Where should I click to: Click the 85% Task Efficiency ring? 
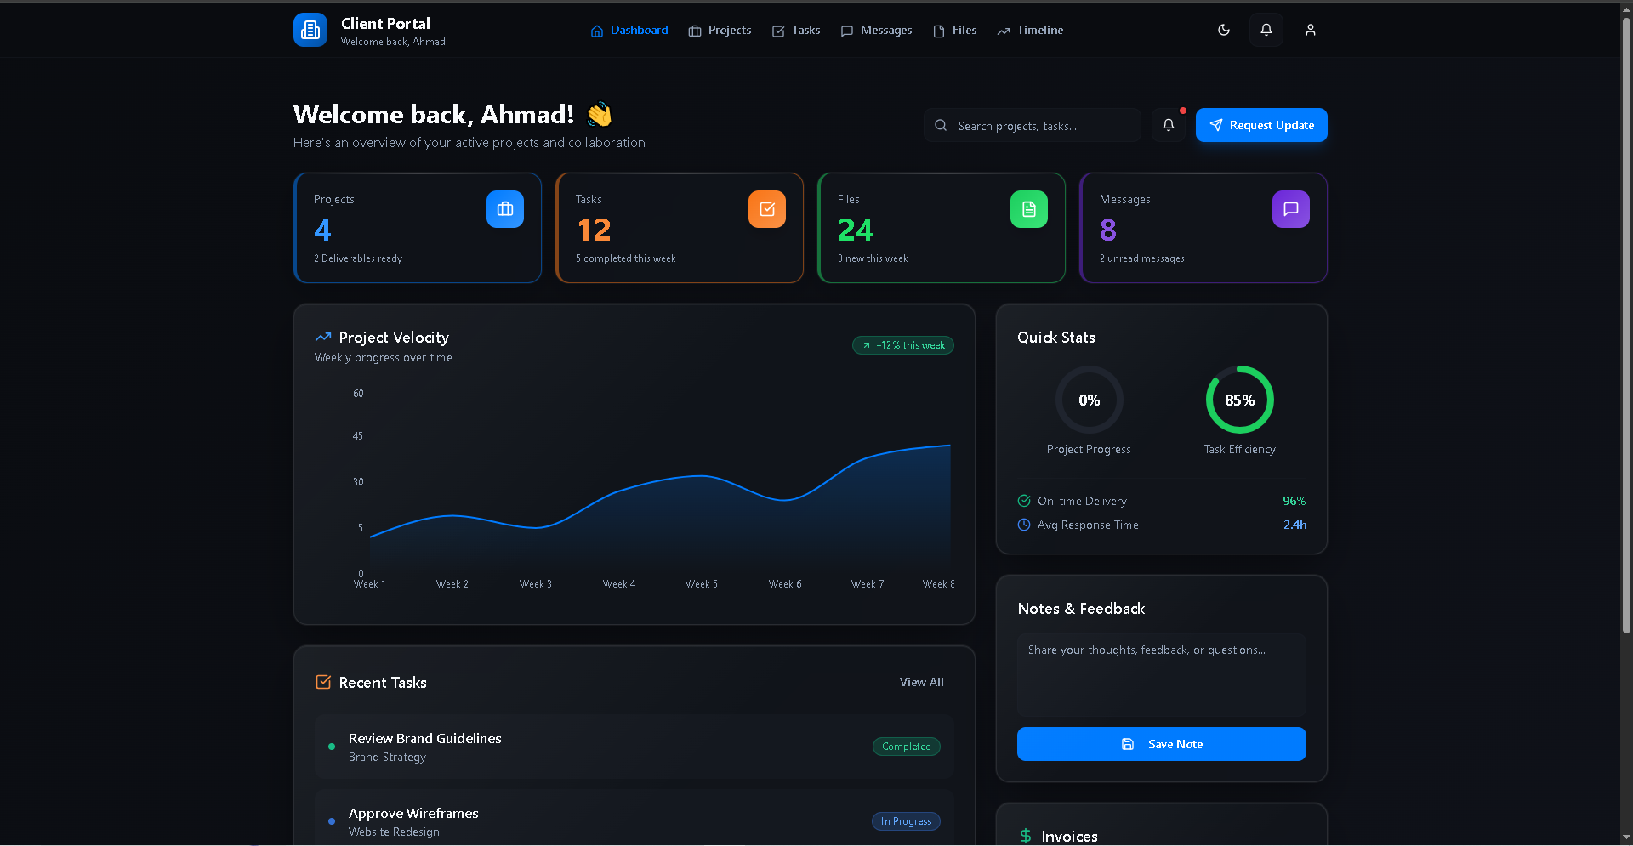tap(1240, 400)
